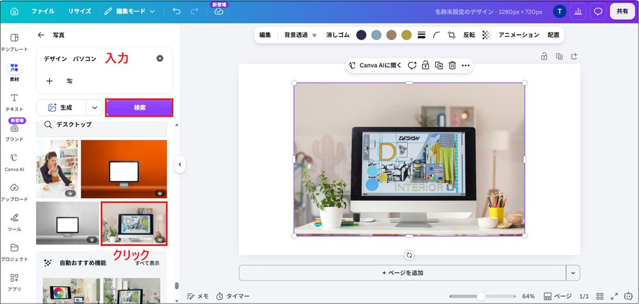Open the analytics chart icon
Screen dimensions: 639x304
(578, 11)
